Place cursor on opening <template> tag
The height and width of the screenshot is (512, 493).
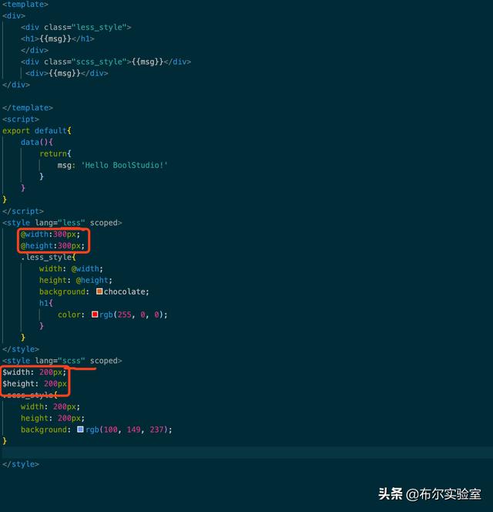click(x=25, y=5)
